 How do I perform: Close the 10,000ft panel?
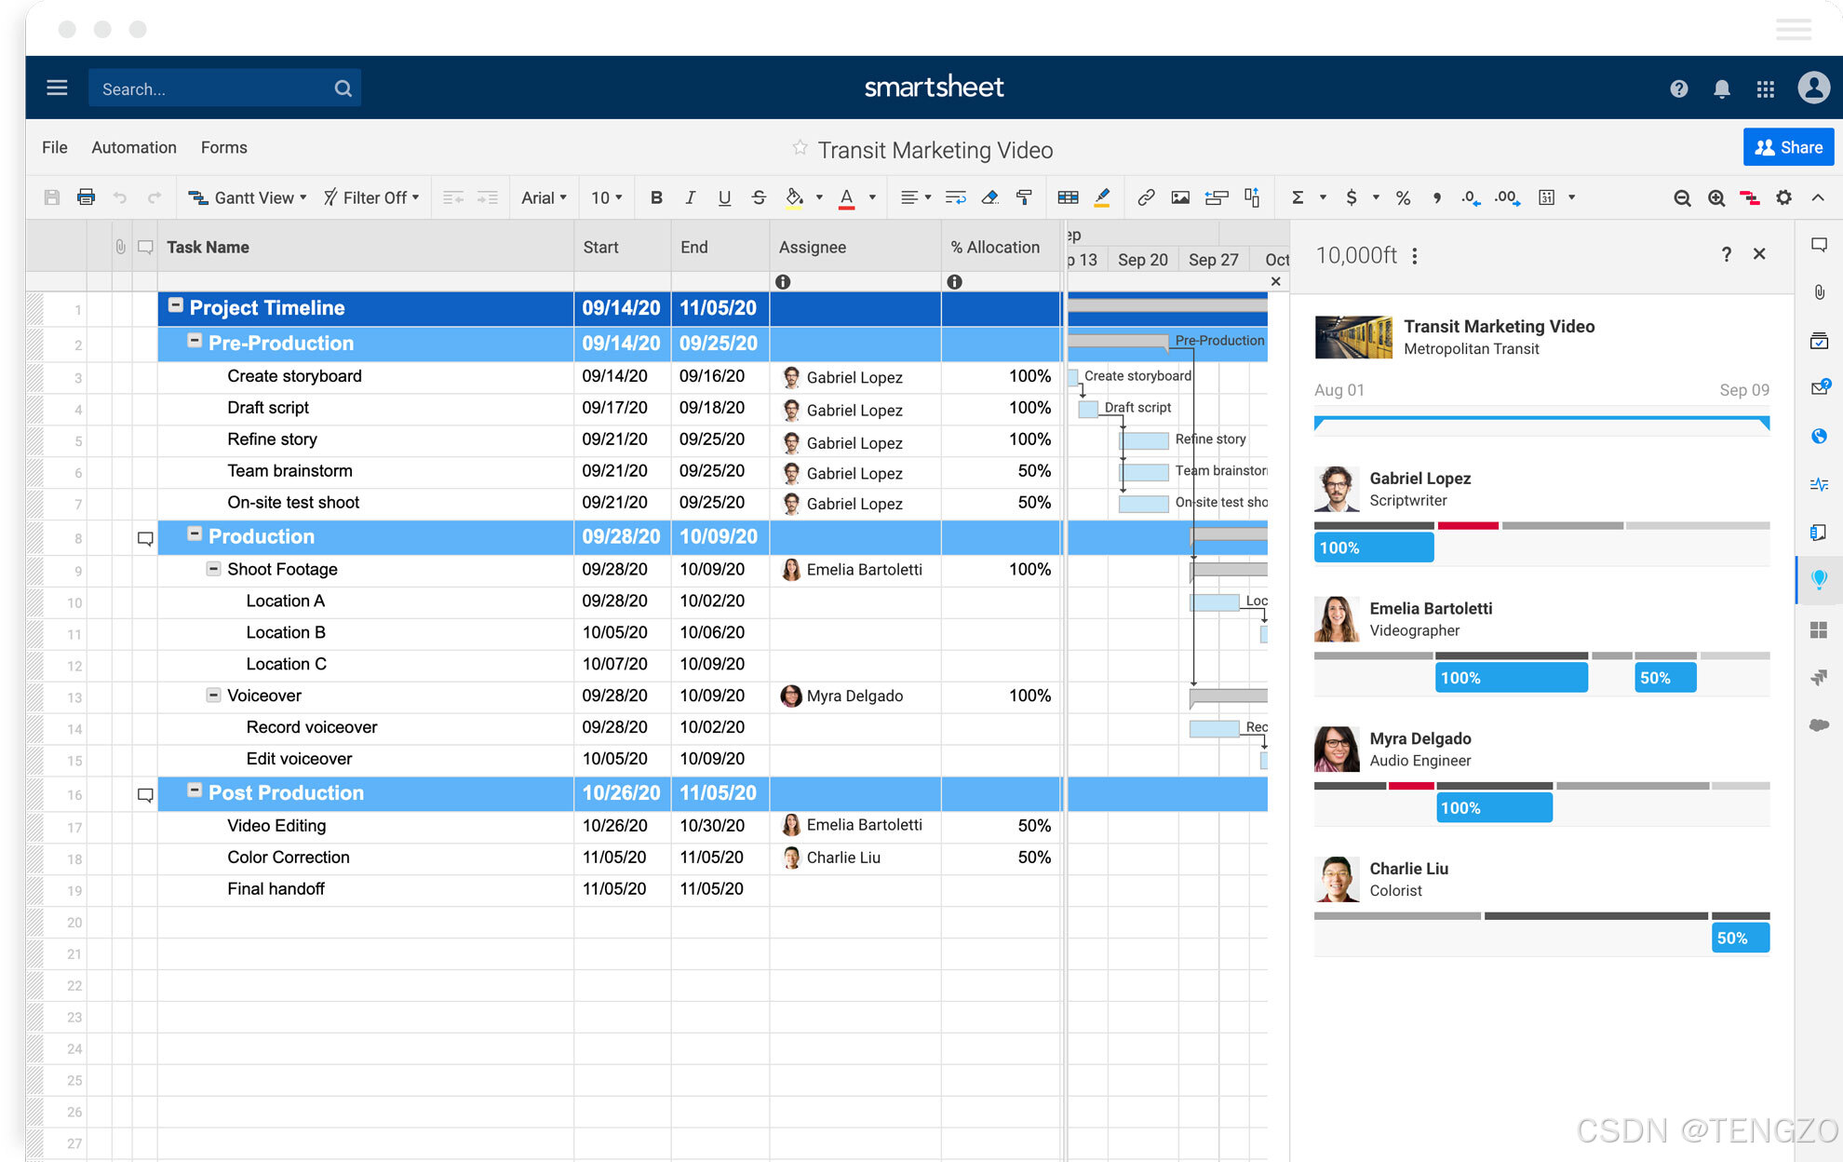1759,254
